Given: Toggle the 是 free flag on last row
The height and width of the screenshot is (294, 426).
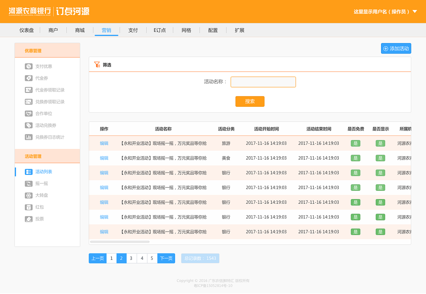Looking at the screenshot, I should pos(355,232).
